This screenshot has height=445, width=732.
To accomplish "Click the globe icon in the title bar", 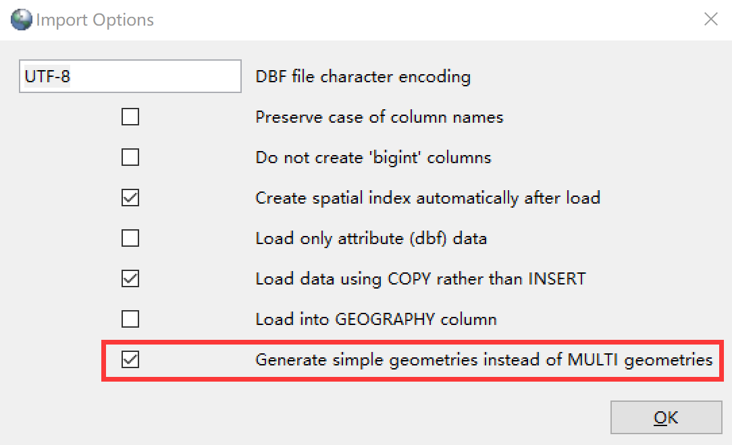I will (x=21, y=20).
